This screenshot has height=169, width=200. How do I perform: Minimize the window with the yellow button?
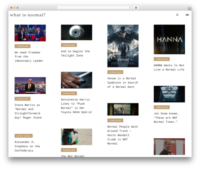(x=14, y=8)
